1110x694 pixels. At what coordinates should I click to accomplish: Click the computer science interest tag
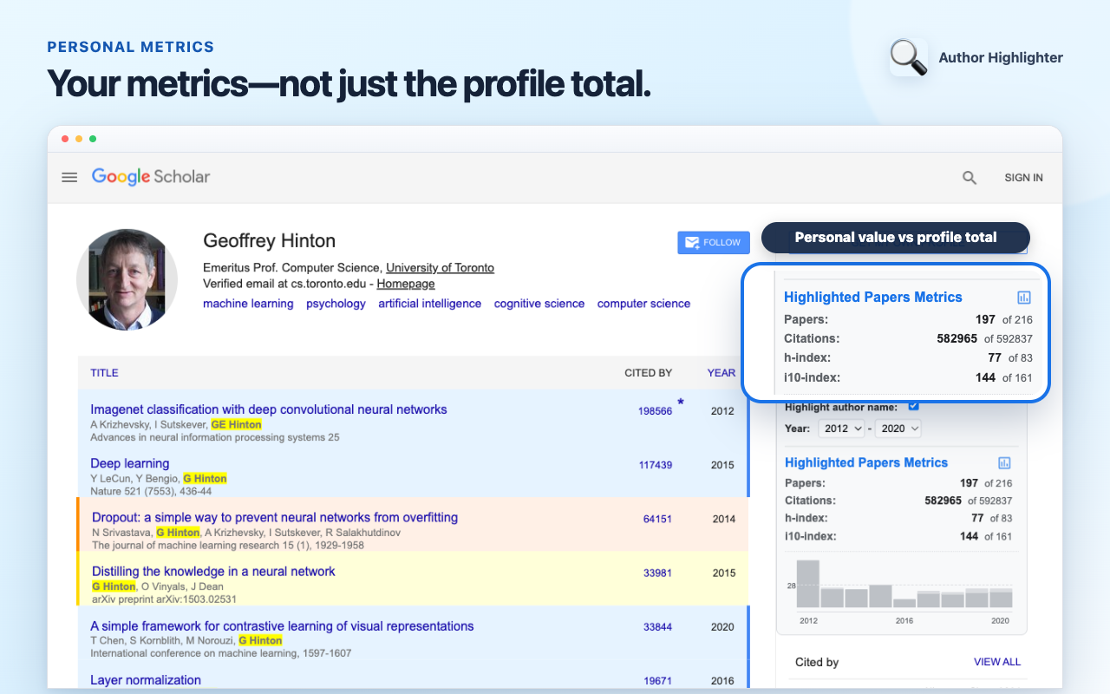[643, 304]
